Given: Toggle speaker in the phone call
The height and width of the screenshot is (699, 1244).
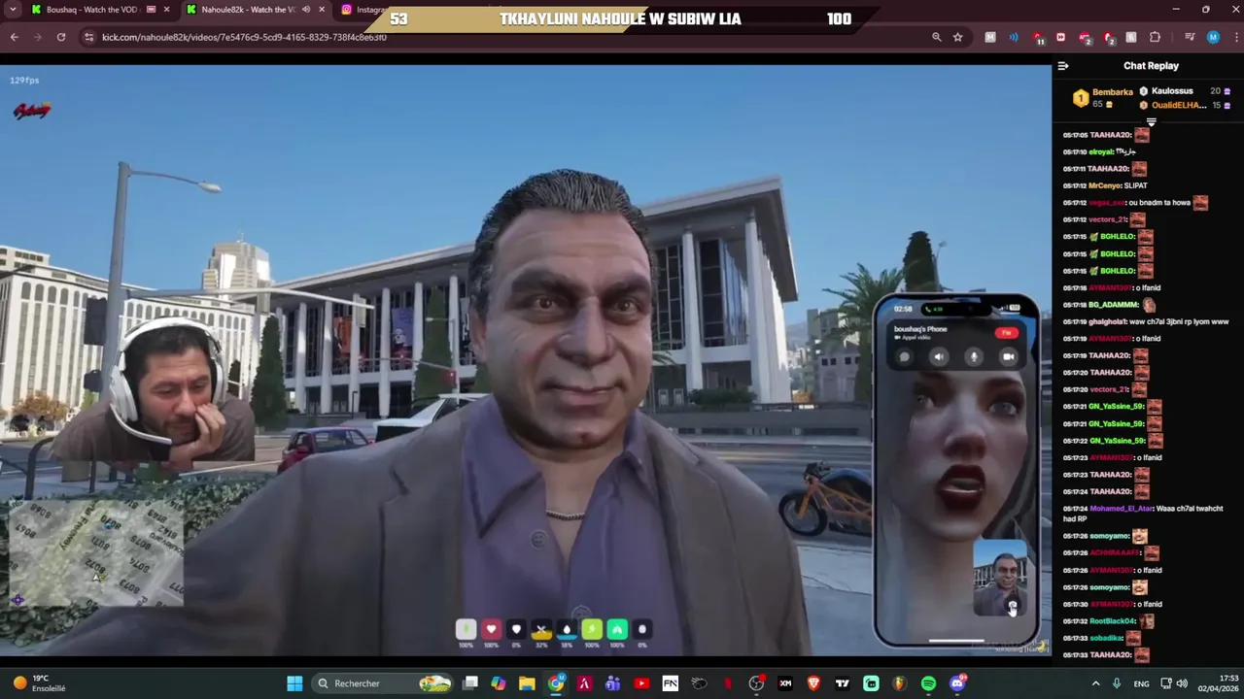Looking at the screenshot, I should (x=938, y=356).
